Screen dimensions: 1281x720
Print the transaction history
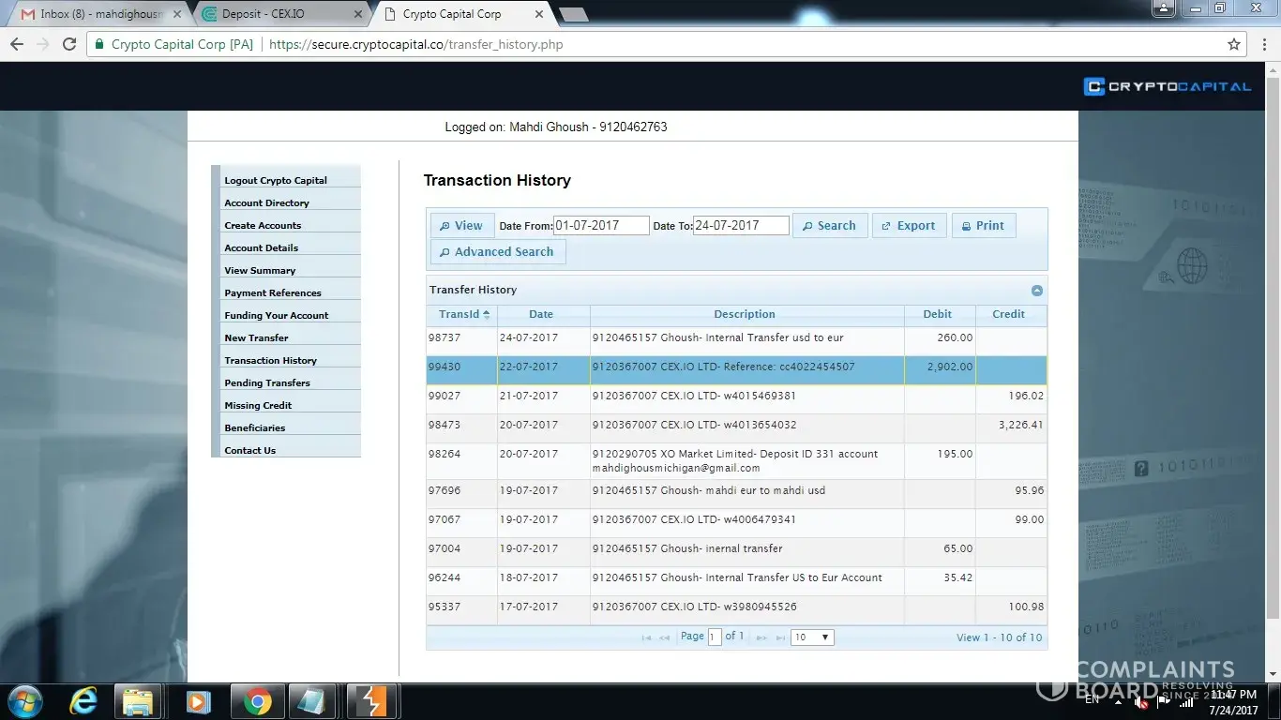click(x=984, y=226)
